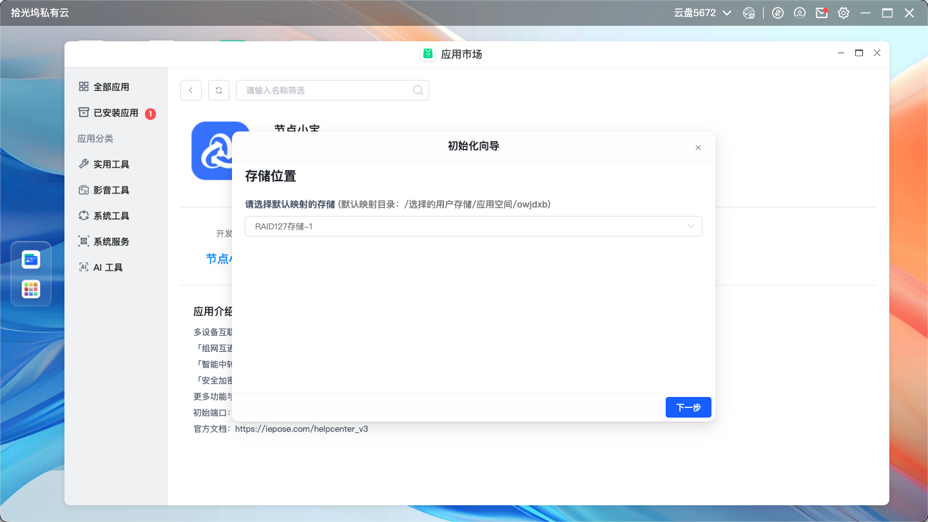928x522 pixels.
Task: Click the account profile icon in title bar
Action: [x=799, y=12]
